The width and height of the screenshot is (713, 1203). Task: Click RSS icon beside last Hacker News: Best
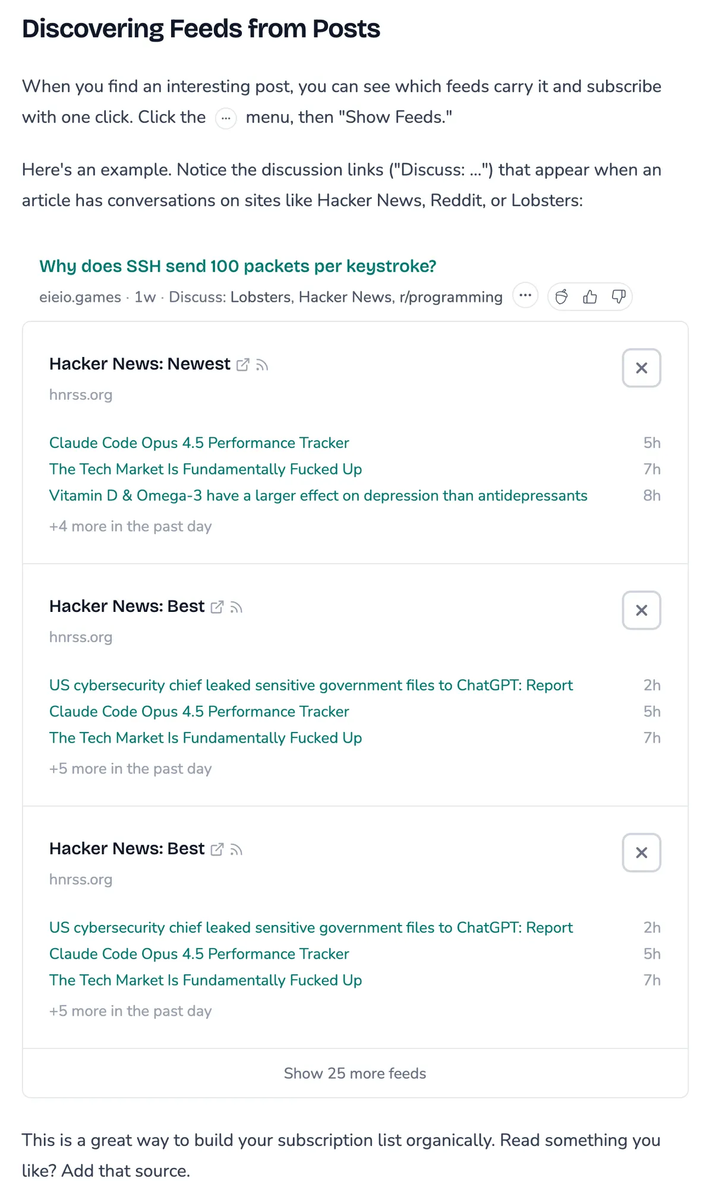click(236, 850)
